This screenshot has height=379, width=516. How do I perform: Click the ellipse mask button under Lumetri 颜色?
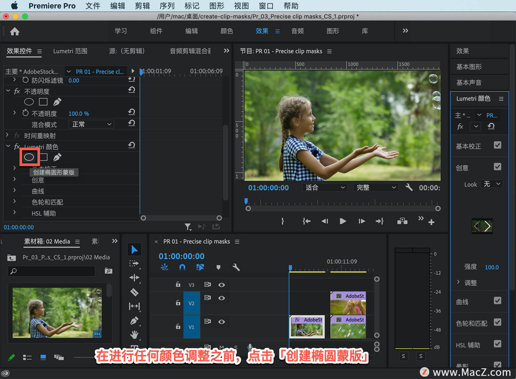pos(29,157)
